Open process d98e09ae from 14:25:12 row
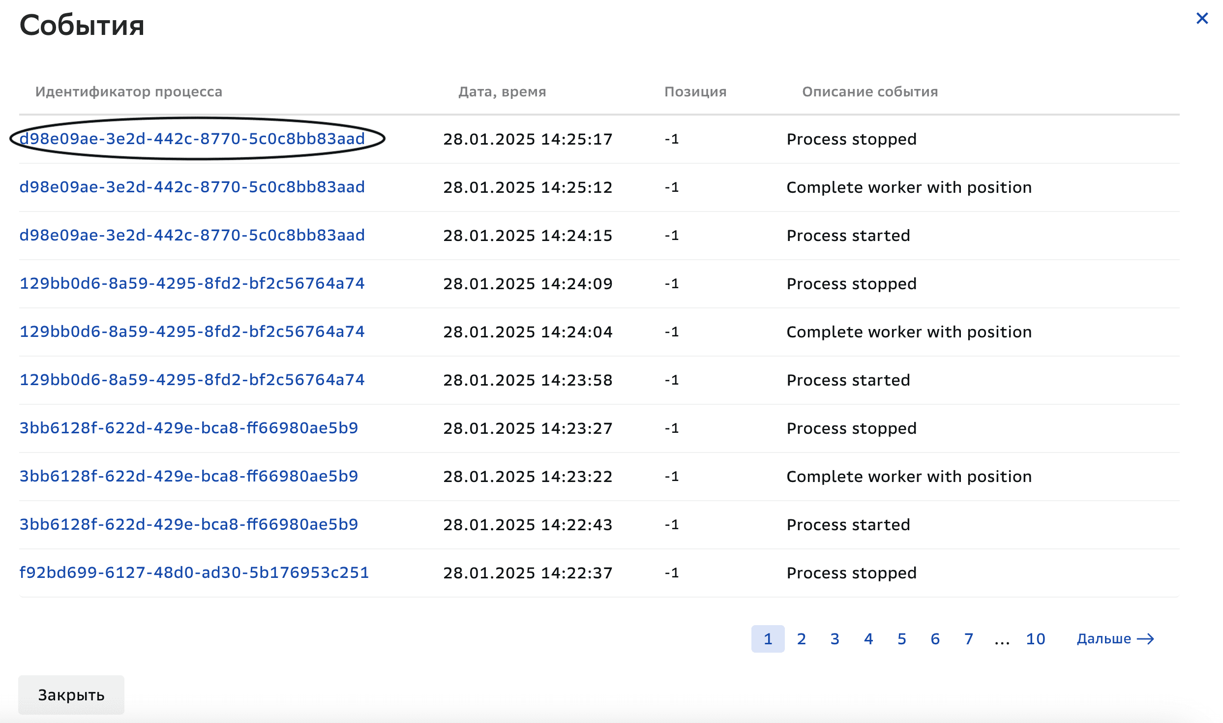 (x=192, y=187)
